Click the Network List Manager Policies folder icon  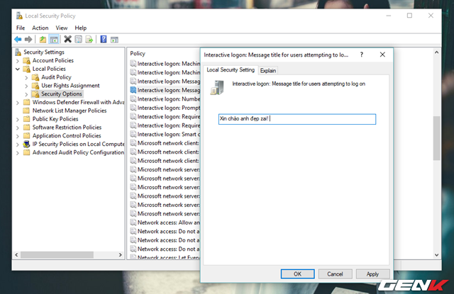[27, 111]
